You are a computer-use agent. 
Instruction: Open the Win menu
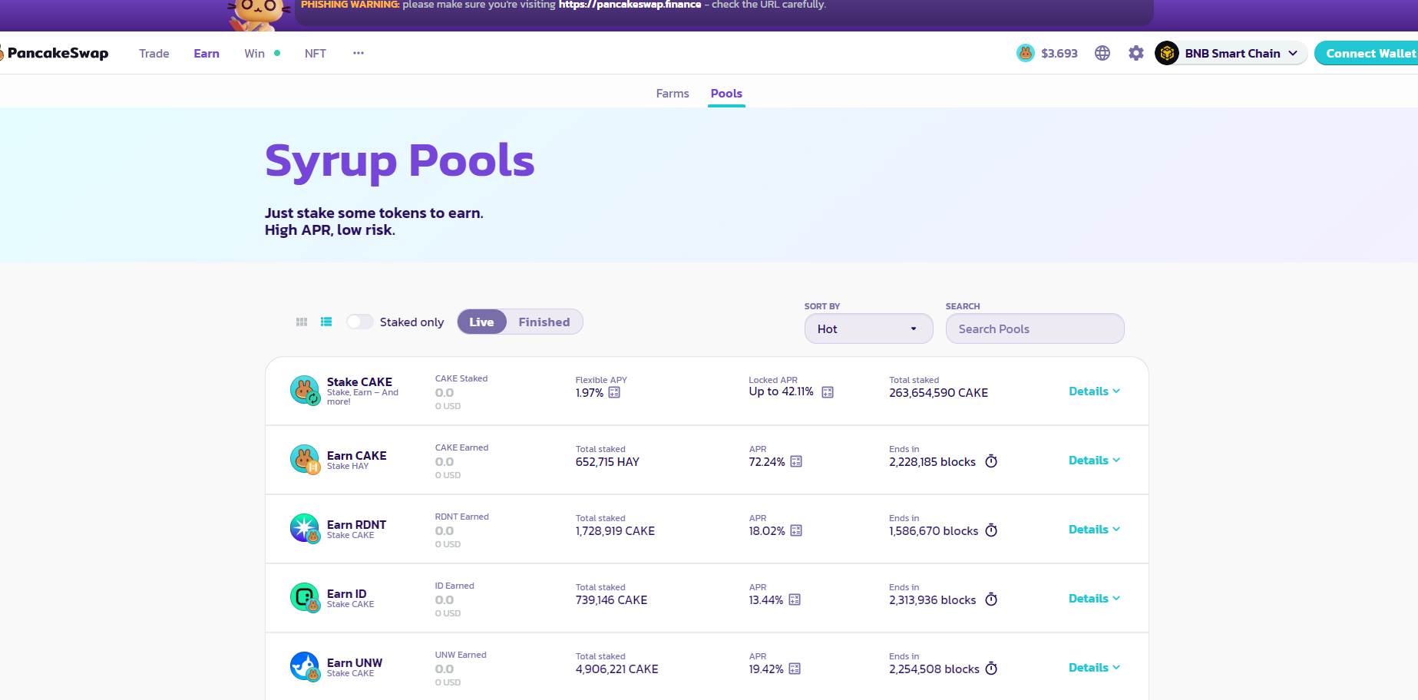[x=255, y=53]
